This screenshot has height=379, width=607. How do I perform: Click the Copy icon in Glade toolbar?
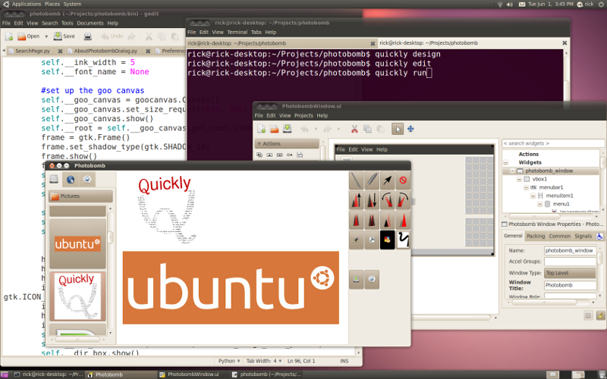(367, 129)
